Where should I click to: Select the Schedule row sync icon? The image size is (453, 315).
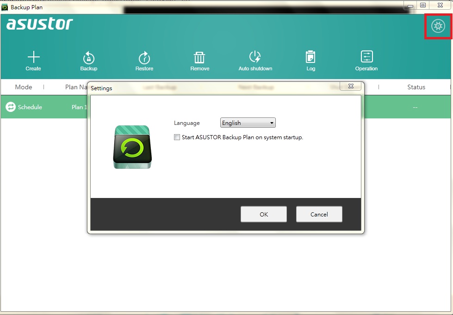(x=11, y=107)
